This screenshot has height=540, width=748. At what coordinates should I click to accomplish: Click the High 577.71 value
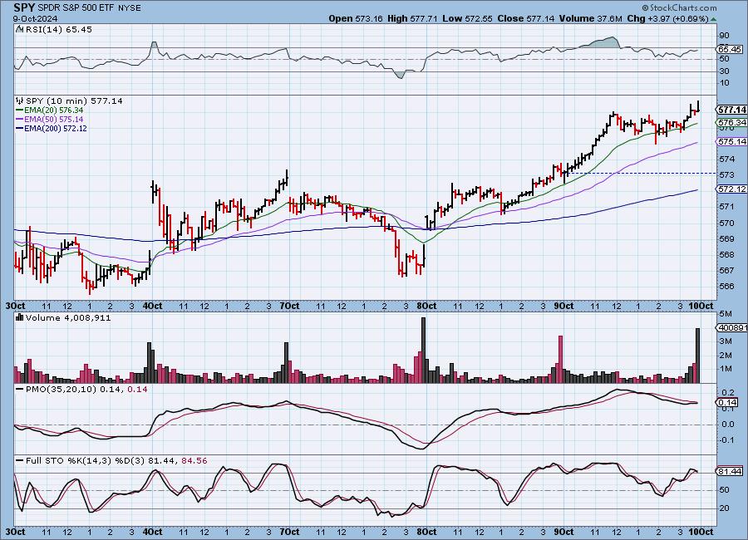pos(412,18)
